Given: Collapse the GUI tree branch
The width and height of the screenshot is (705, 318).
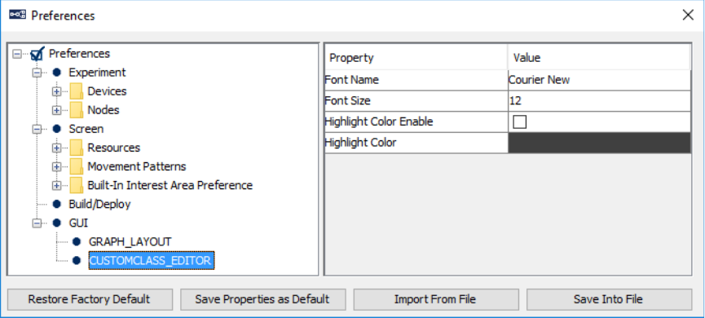Looking at the screenshot, I should tap(37, 223).
